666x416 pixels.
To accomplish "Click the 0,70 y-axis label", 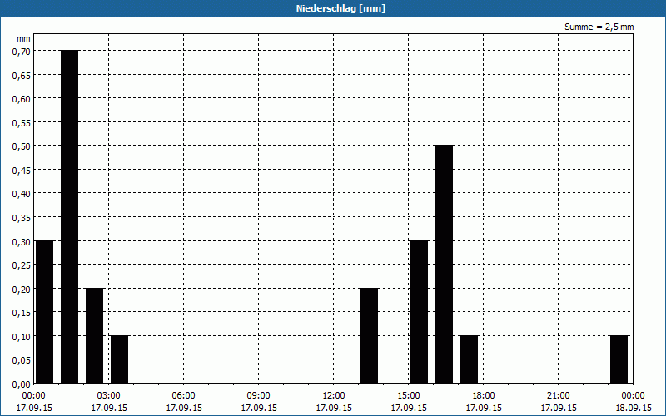I will point(21,51).
